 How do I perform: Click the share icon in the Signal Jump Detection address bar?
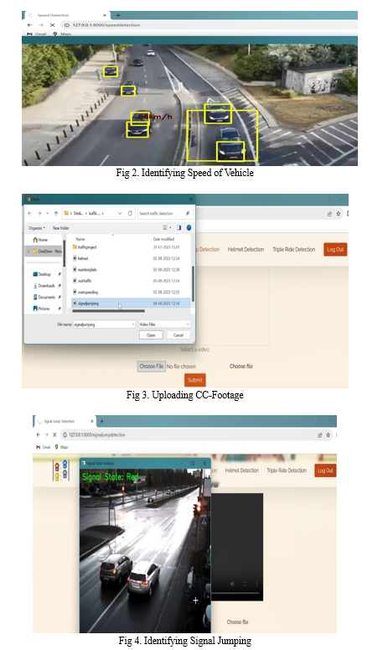point(319,434)
